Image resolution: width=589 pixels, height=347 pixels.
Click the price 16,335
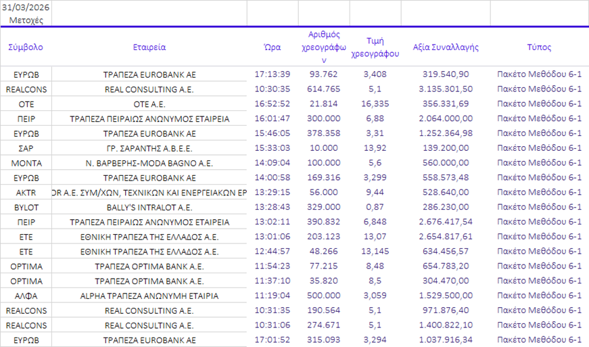point(375,103)
